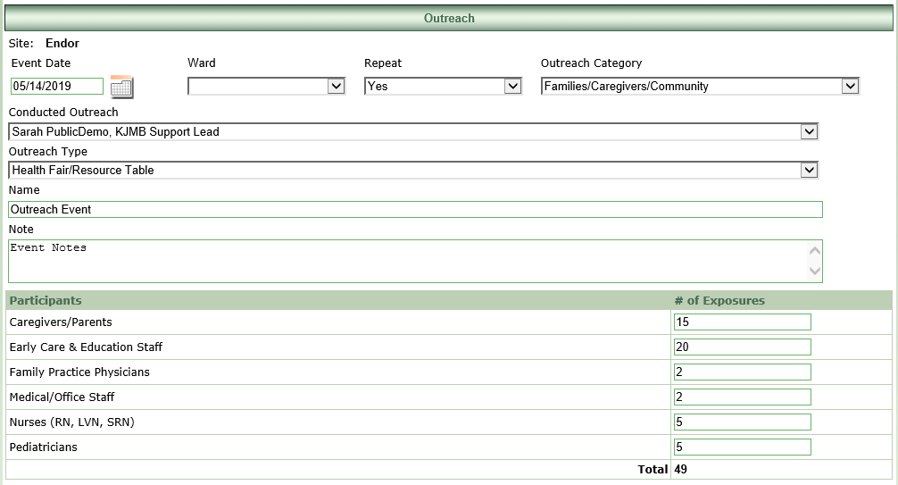Open the Repeat dropdown showing Yes
This screenshot has height=485, width=898.
tap(443, 87)
